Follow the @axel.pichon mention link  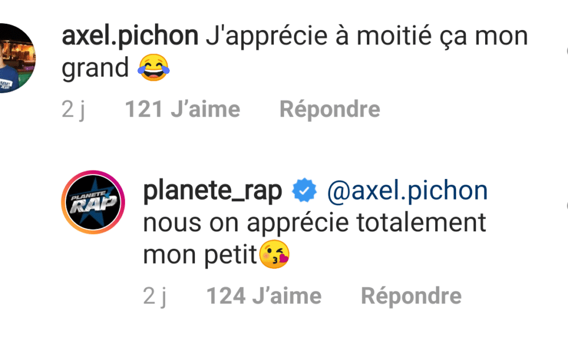(407, 192)
